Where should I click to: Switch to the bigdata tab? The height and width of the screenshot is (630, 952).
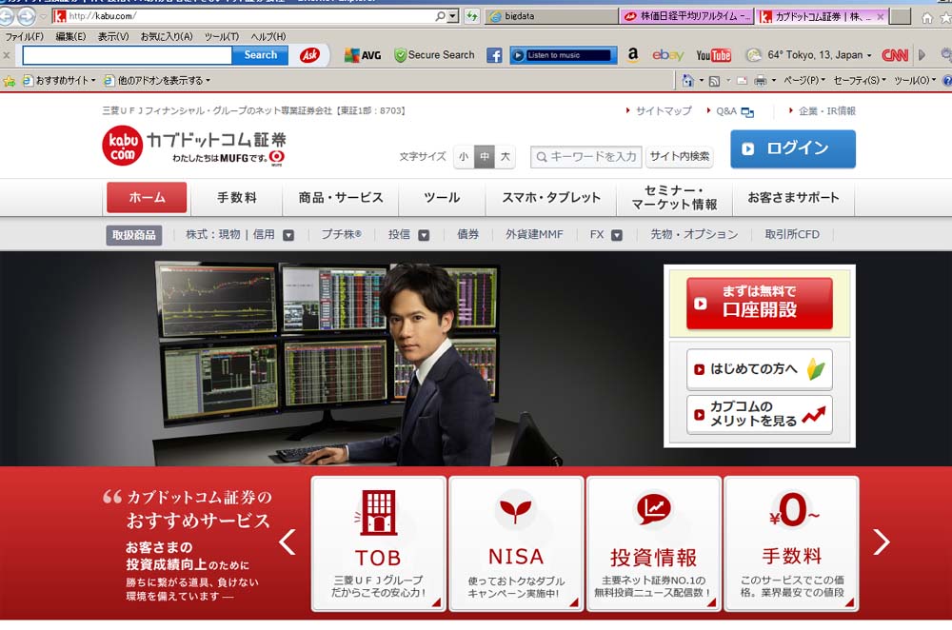(551, 16)
